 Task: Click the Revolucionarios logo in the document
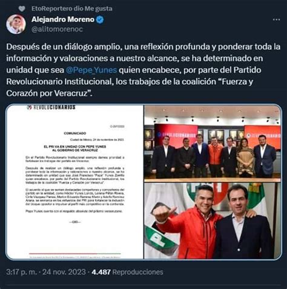tap(51, 107)
